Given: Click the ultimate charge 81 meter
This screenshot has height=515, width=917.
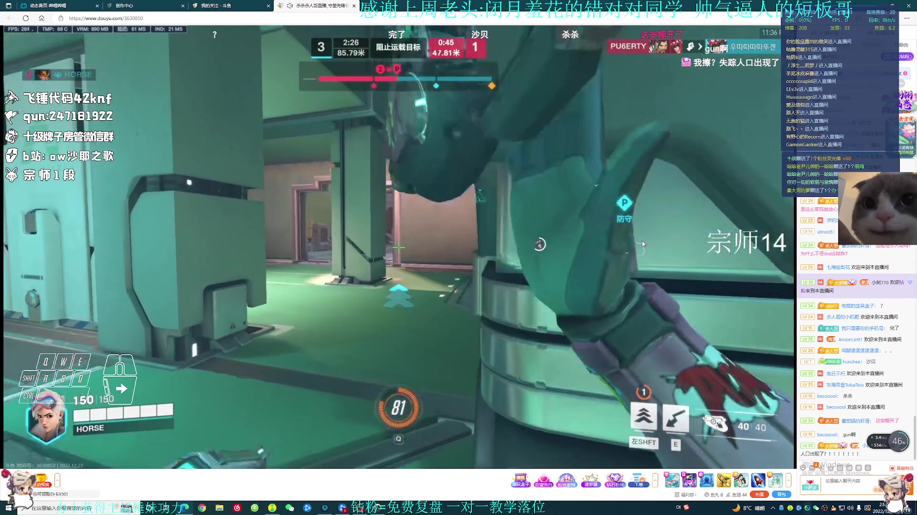Looking at the screenshot, I should (x=399, y=408).
